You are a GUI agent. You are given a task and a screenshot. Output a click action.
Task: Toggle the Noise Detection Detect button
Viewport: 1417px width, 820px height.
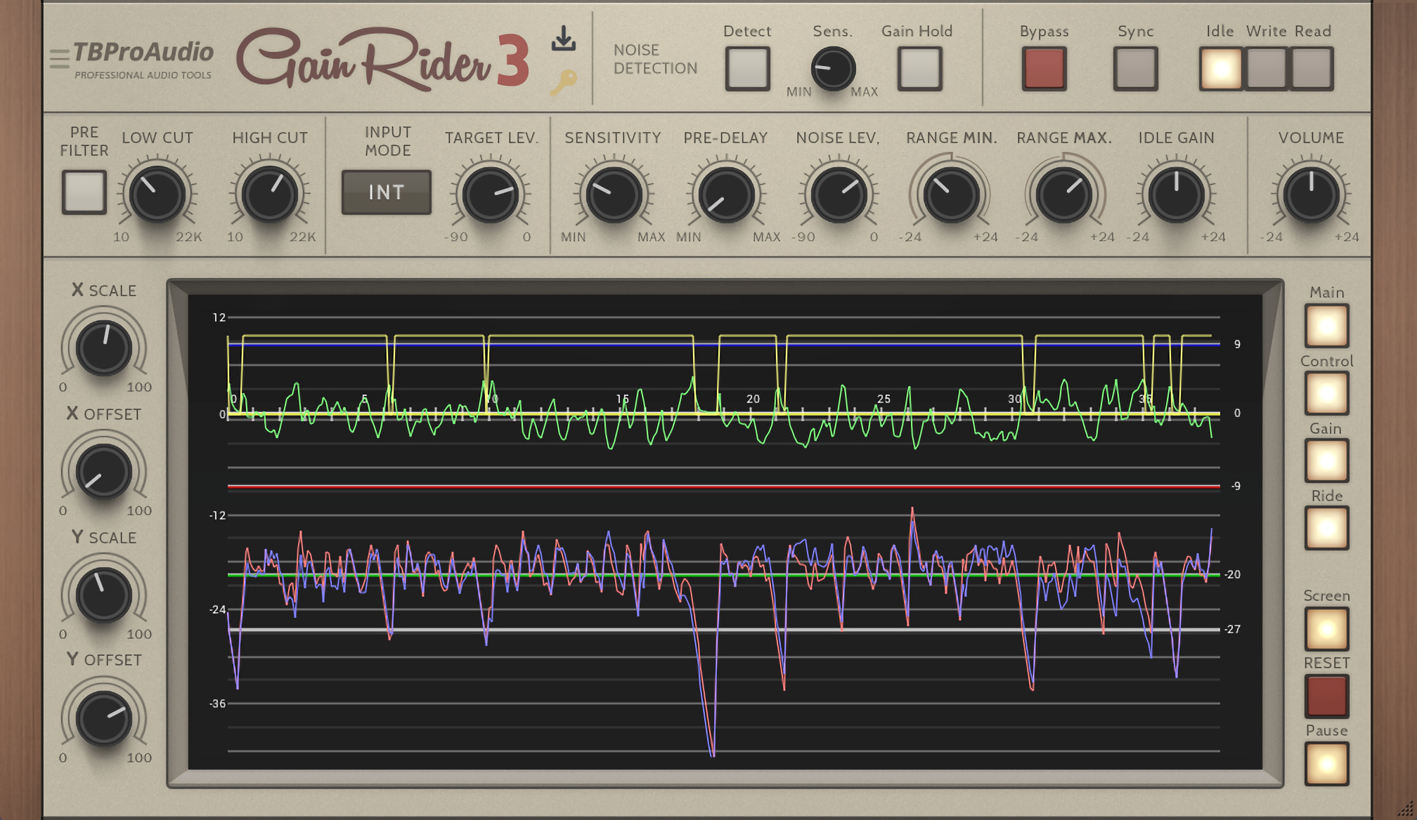click(747, 69)
